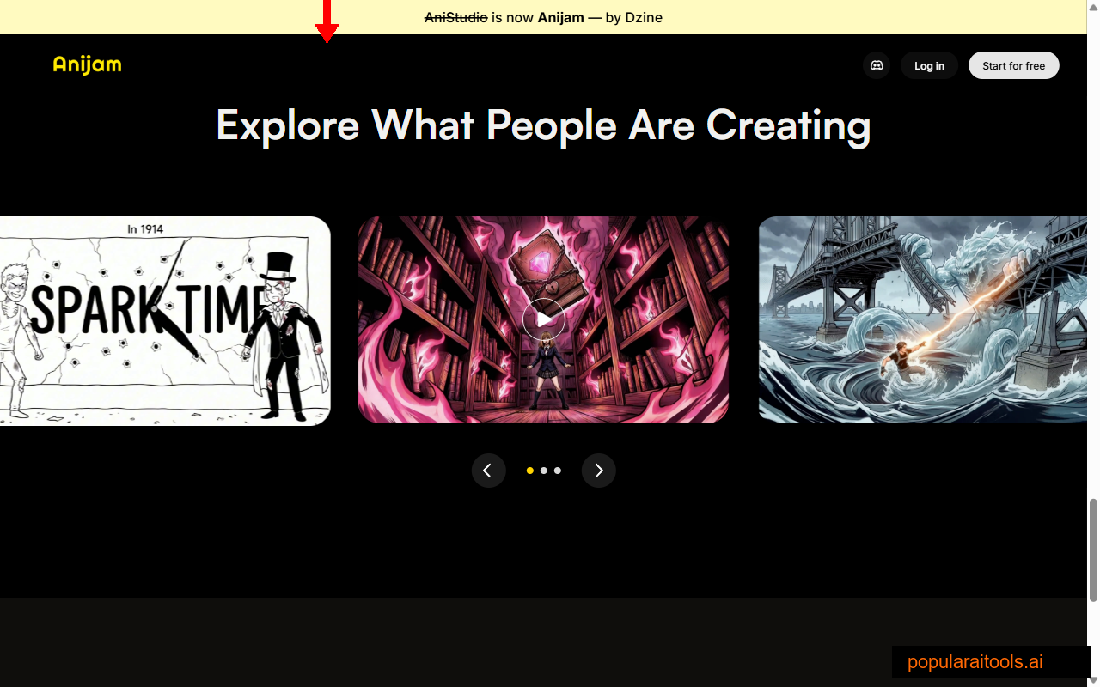Click the Anijam logo
This screenshot has width=1100, height=687.
click(x=86, y=64)
